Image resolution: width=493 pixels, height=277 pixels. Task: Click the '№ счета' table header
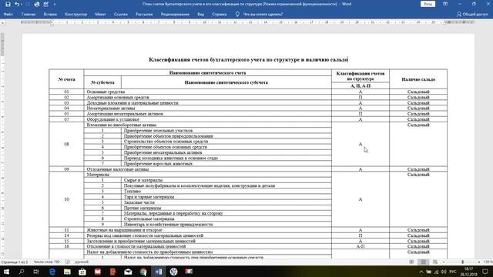[66, 79]
